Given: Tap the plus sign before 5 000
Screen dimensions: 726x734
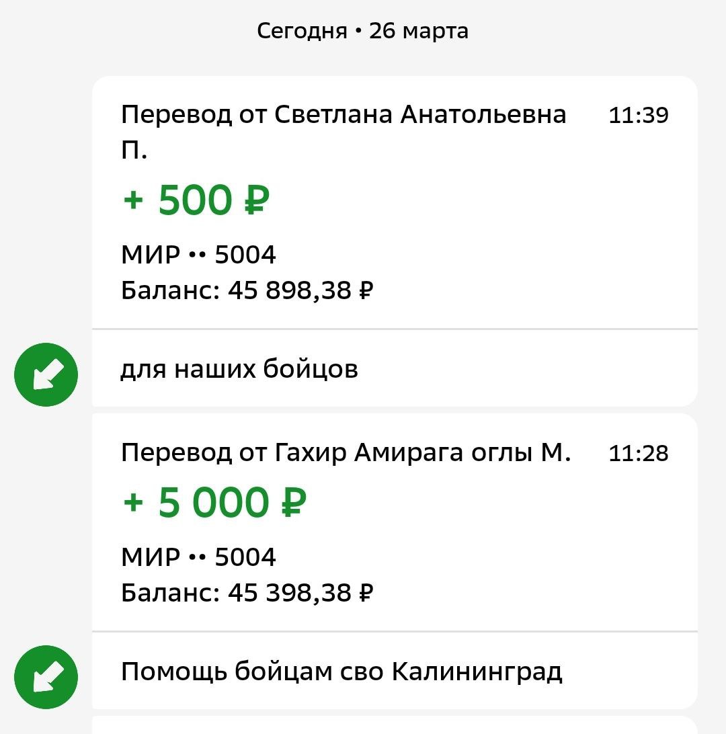Looking at the screenshot, I should click(x=133, y=503).
